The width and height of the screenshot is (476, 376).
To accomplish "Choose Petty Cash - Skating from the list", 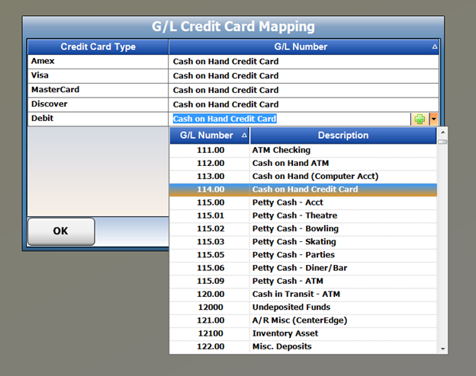I will (304, 242).
